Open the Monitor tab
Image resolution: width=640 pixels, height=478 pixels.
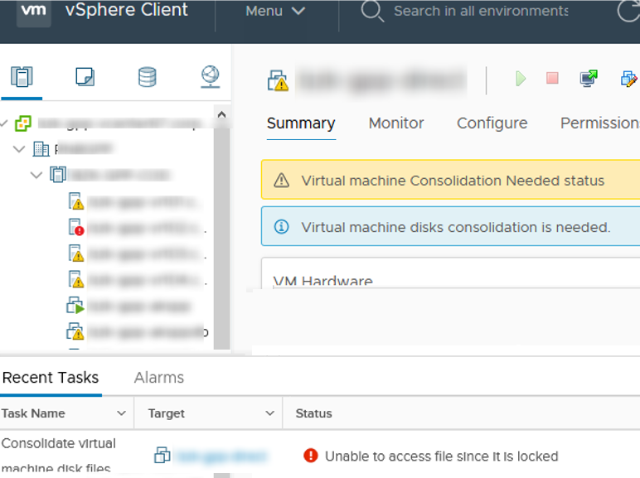(396, 123)
